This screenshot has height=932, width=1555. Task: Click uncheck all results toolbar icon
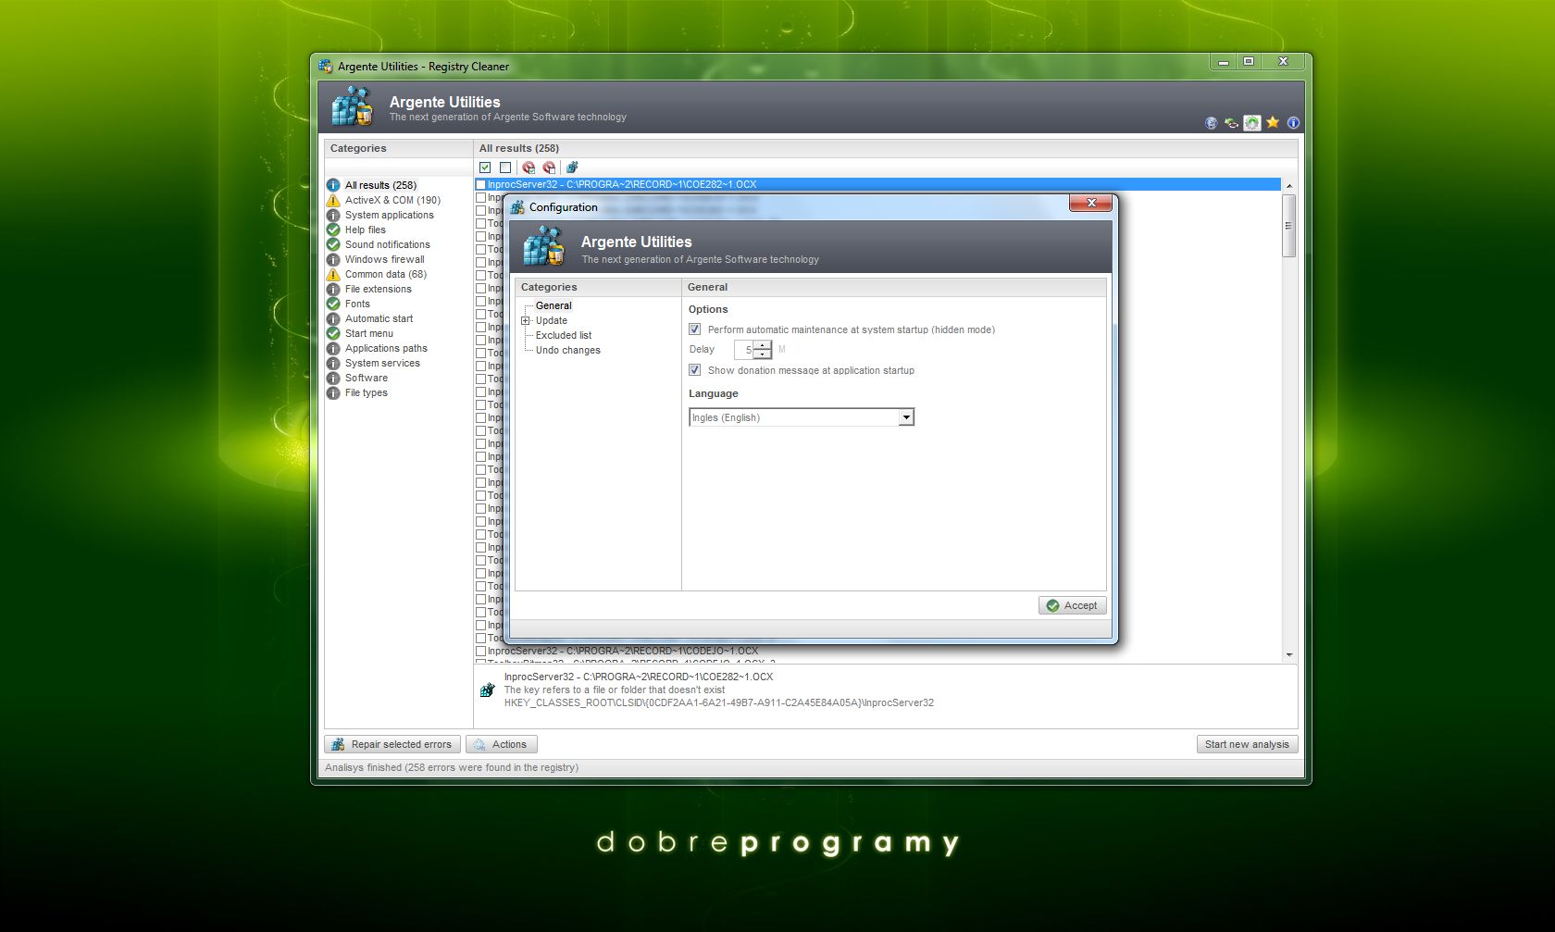click(505, 168)
